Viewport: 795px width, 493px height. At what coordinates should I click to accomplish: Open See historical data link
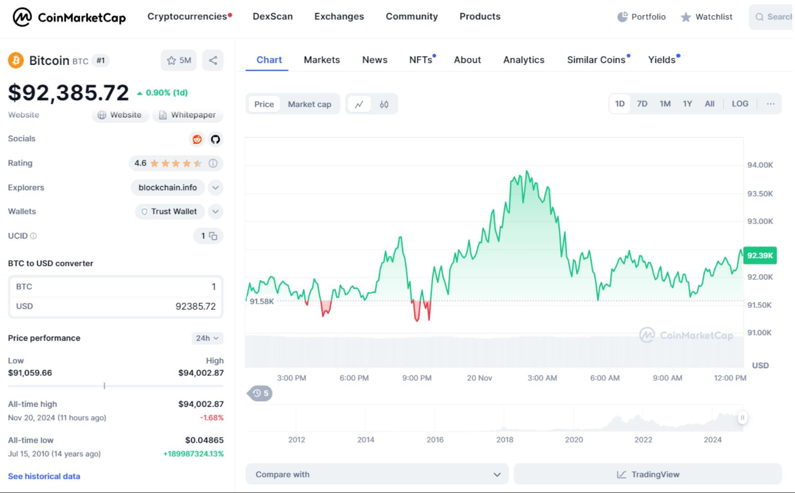point(43,476)
